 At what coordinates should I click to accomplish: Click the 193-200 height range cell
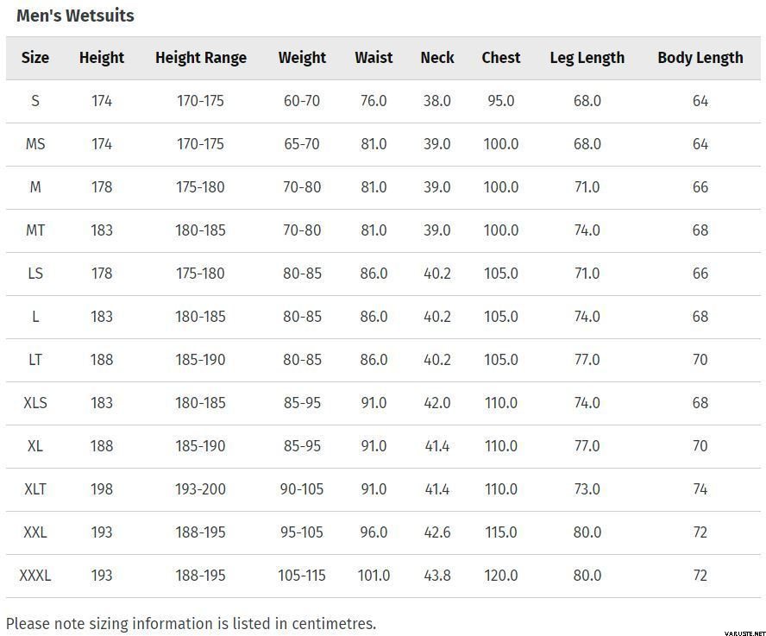(201, 489)
